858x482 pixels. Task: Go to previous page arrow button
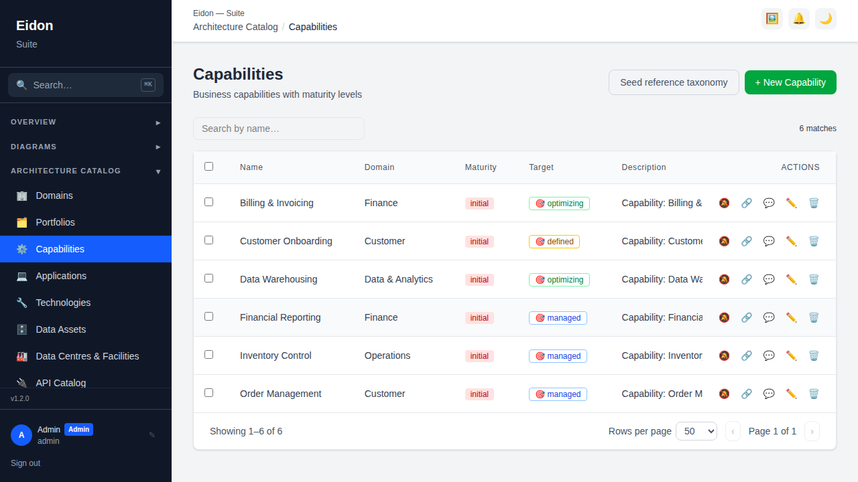coord(733,431)
